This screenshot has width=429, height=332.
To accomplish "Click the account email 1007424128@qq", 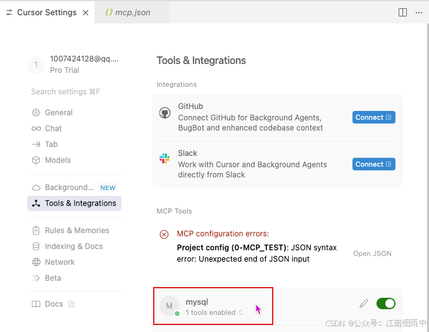I will [84, 59].
